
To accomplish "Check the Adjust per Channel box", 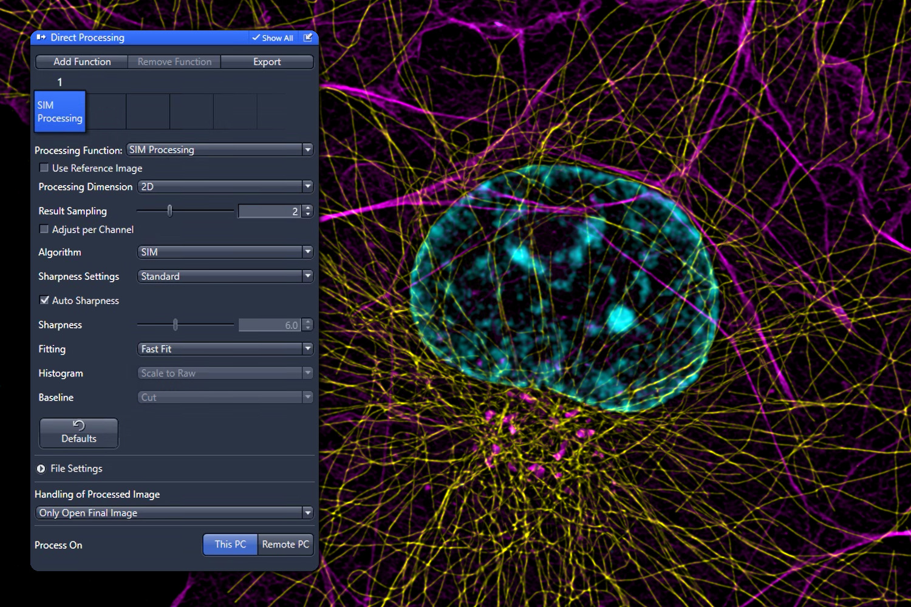I will 44,229.
